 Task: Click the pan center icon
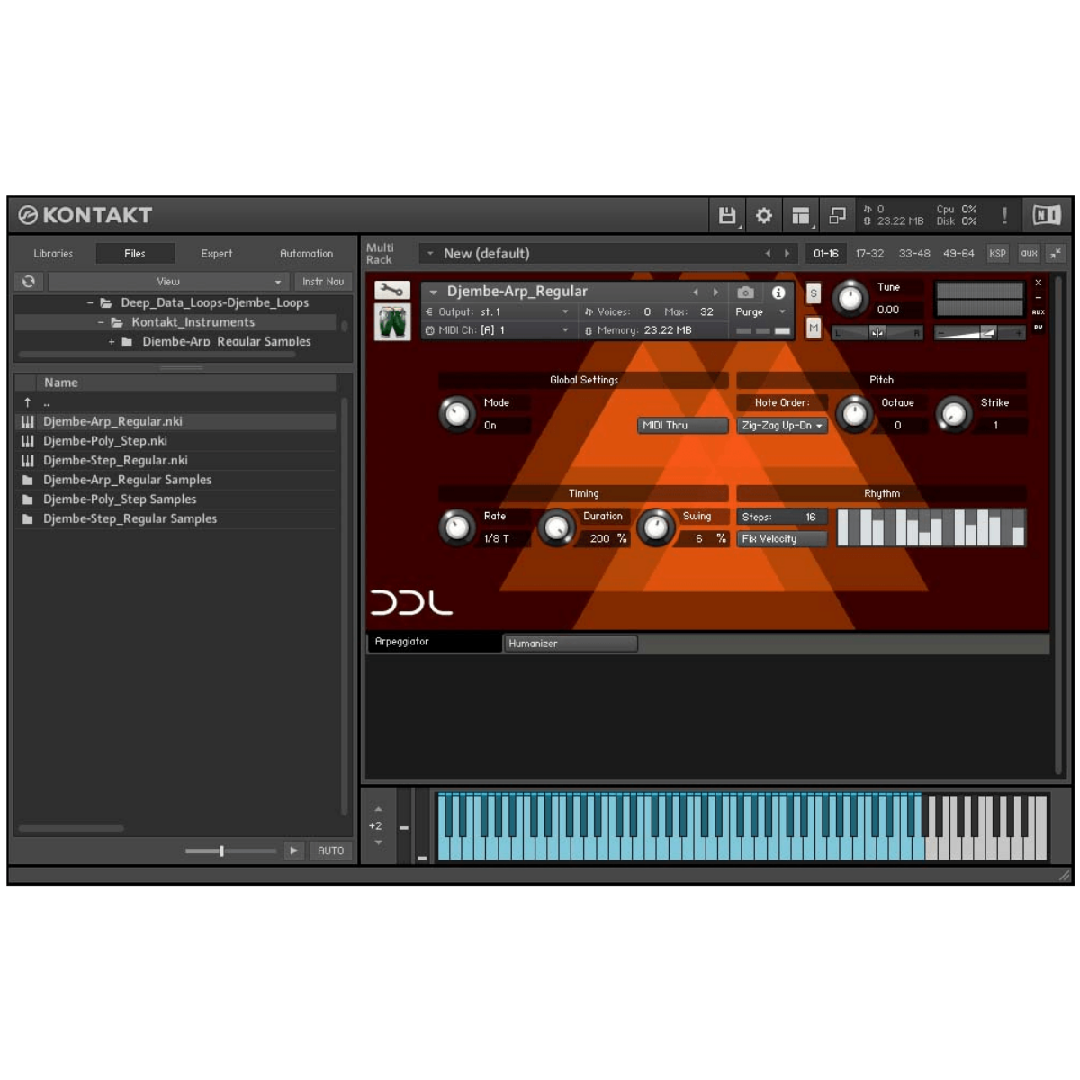click(x=877, y=333)
